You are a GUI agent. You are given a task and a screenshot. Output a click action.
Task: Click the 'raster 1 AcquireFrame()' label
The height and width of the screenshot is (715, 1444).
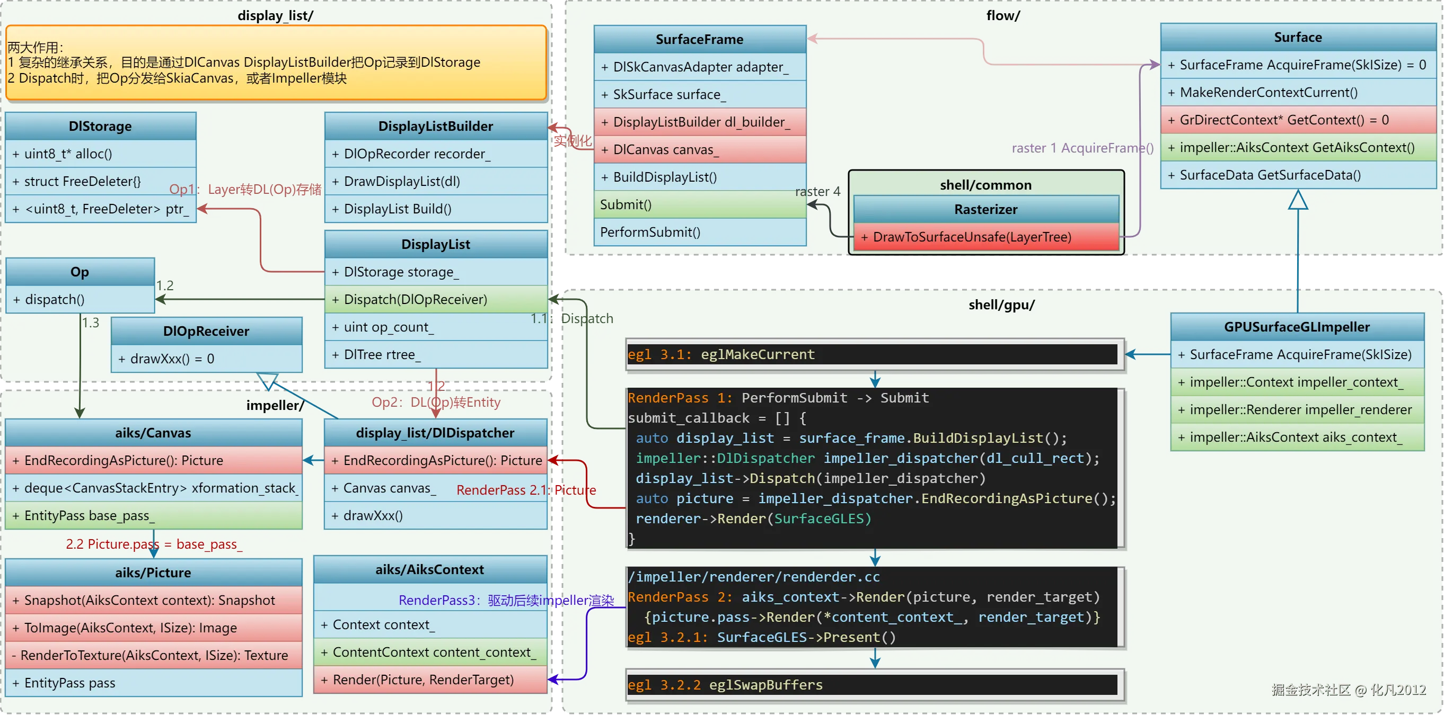tap(1082, 148)
